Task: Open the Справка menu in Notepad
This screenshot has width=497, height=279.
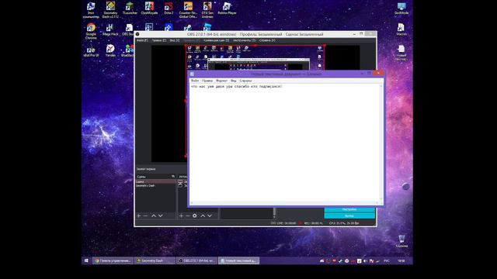Action: 245,81
